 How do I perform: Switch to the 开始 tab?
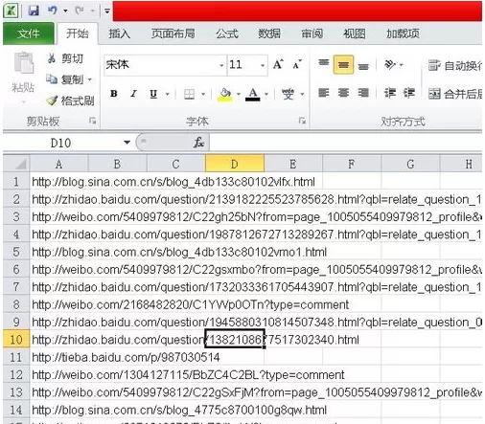point(77,33)
